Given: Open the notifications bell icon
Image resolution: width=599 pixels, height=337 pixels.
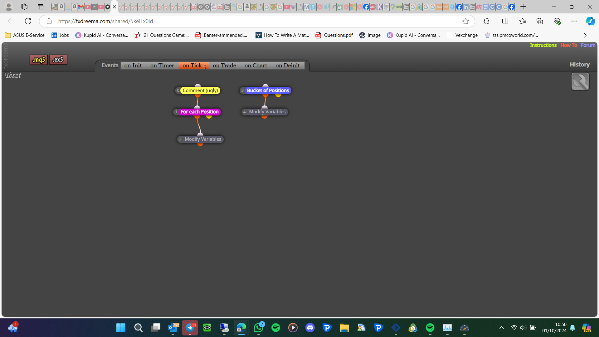Looking at the screenshot, I should pyautogui.click(x=572, y=328).
